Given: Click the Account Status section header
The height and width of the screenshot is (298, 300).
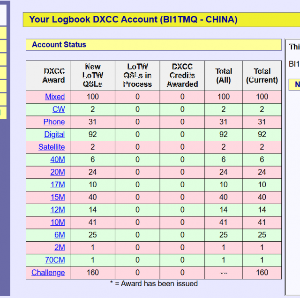Looking at the screenshot, I should (x=59, y=45).
